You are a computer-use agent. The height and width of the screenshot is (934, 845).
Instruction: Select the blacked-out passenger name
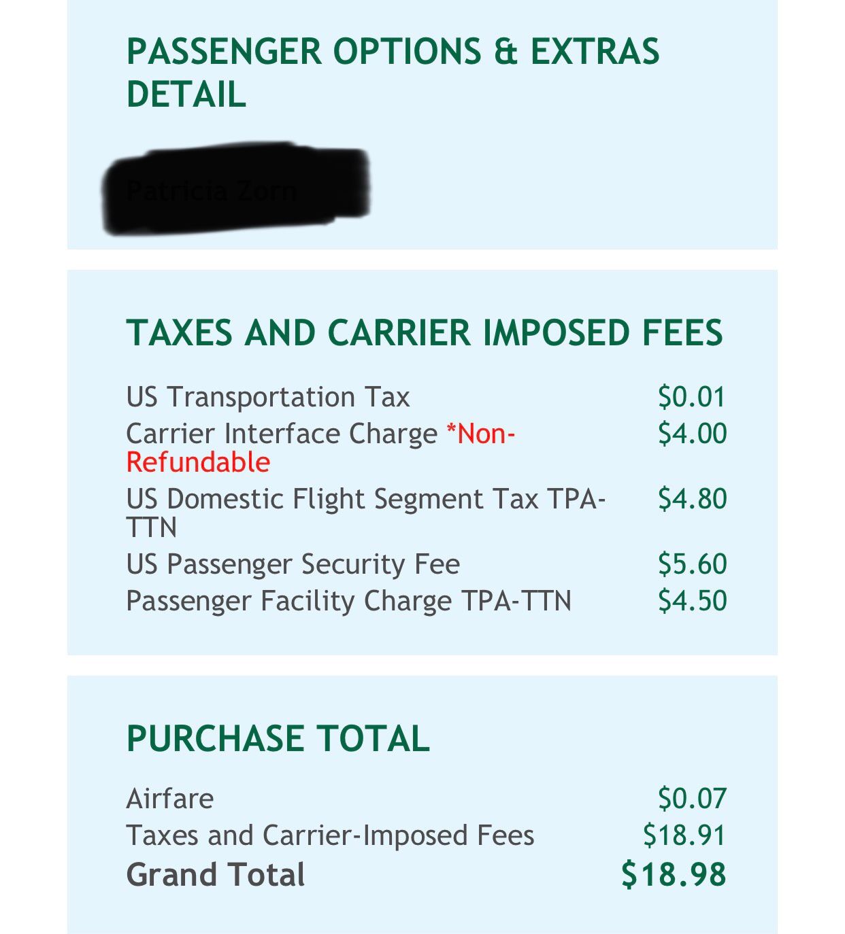236,188
